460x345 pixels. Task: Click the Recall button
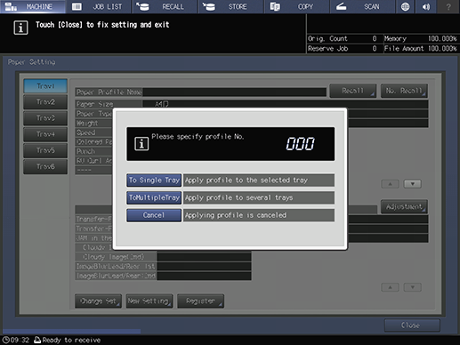point(353,91)
